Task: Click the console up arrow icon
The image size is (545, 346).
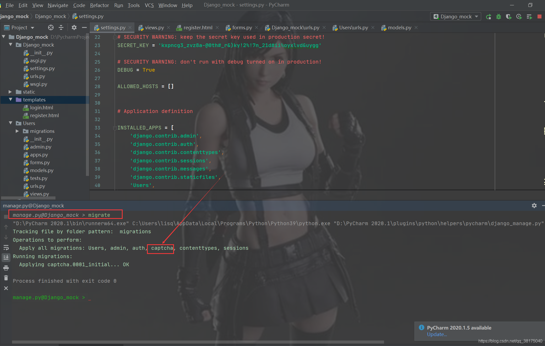Action: pos(6,227)
